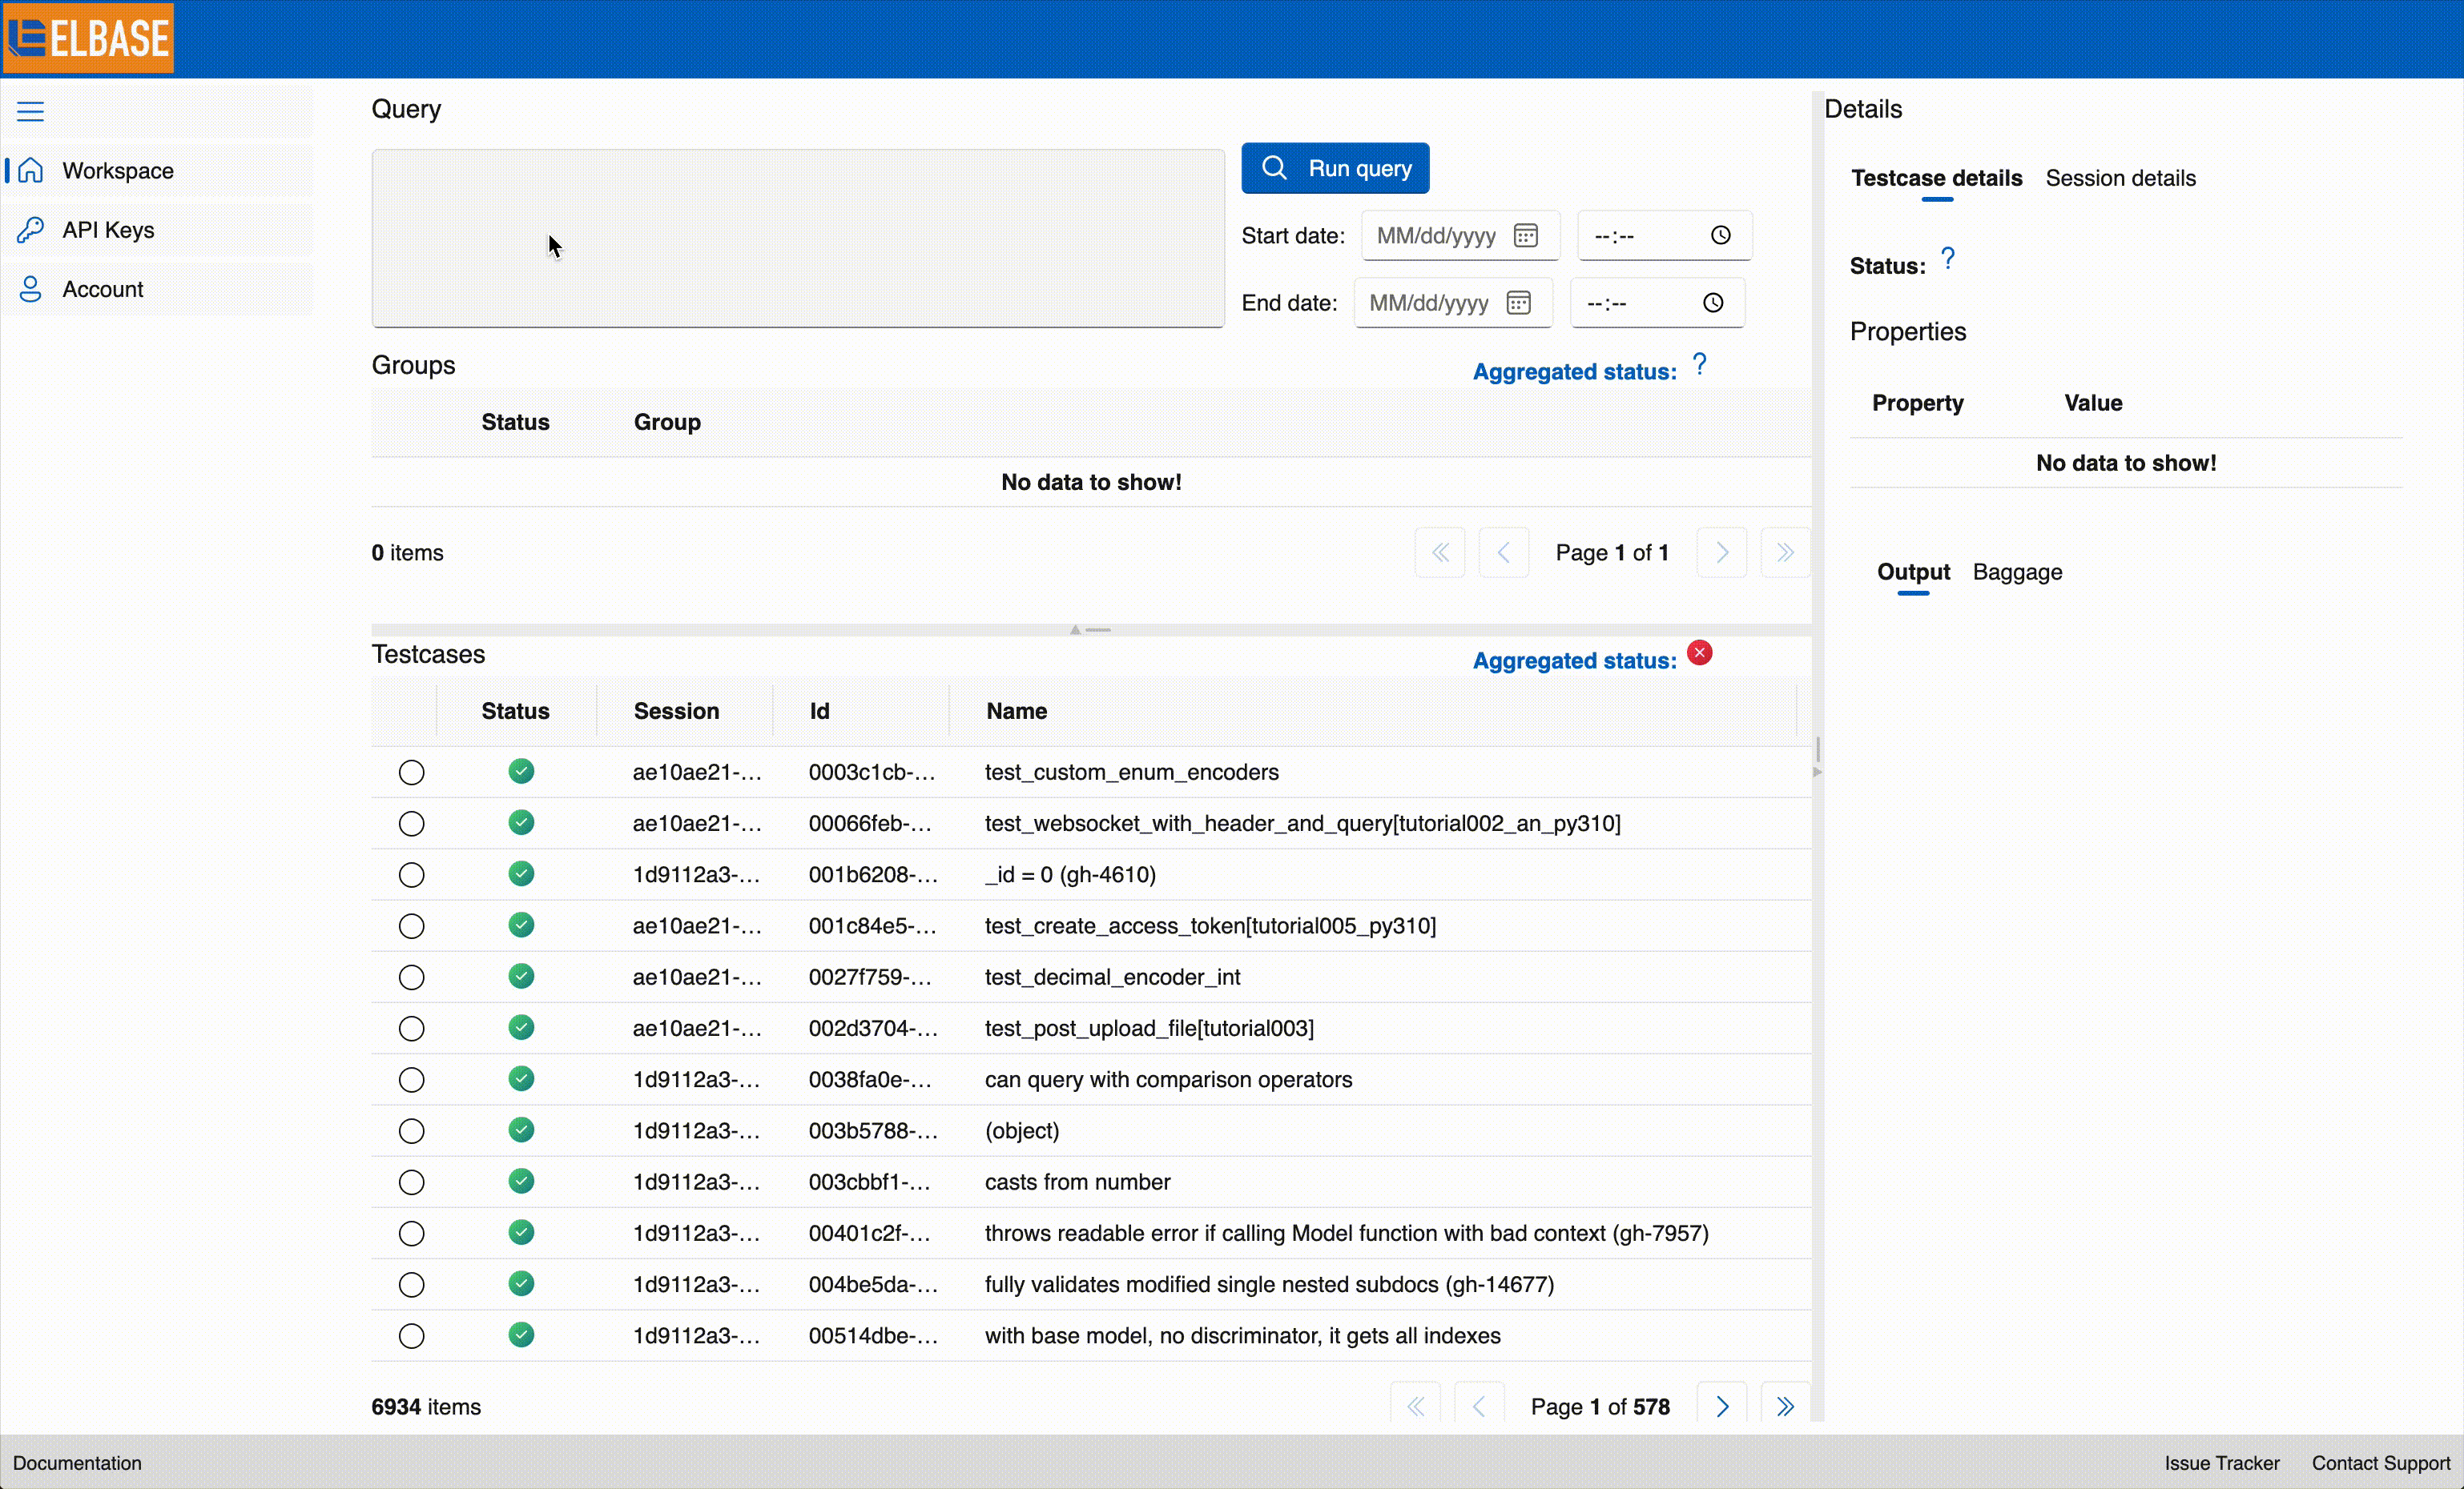Image resolution: width=2464 pixels, height=1489 pixels.
Task: Focus the End date time field
Action: click(x=1657, y=303)
